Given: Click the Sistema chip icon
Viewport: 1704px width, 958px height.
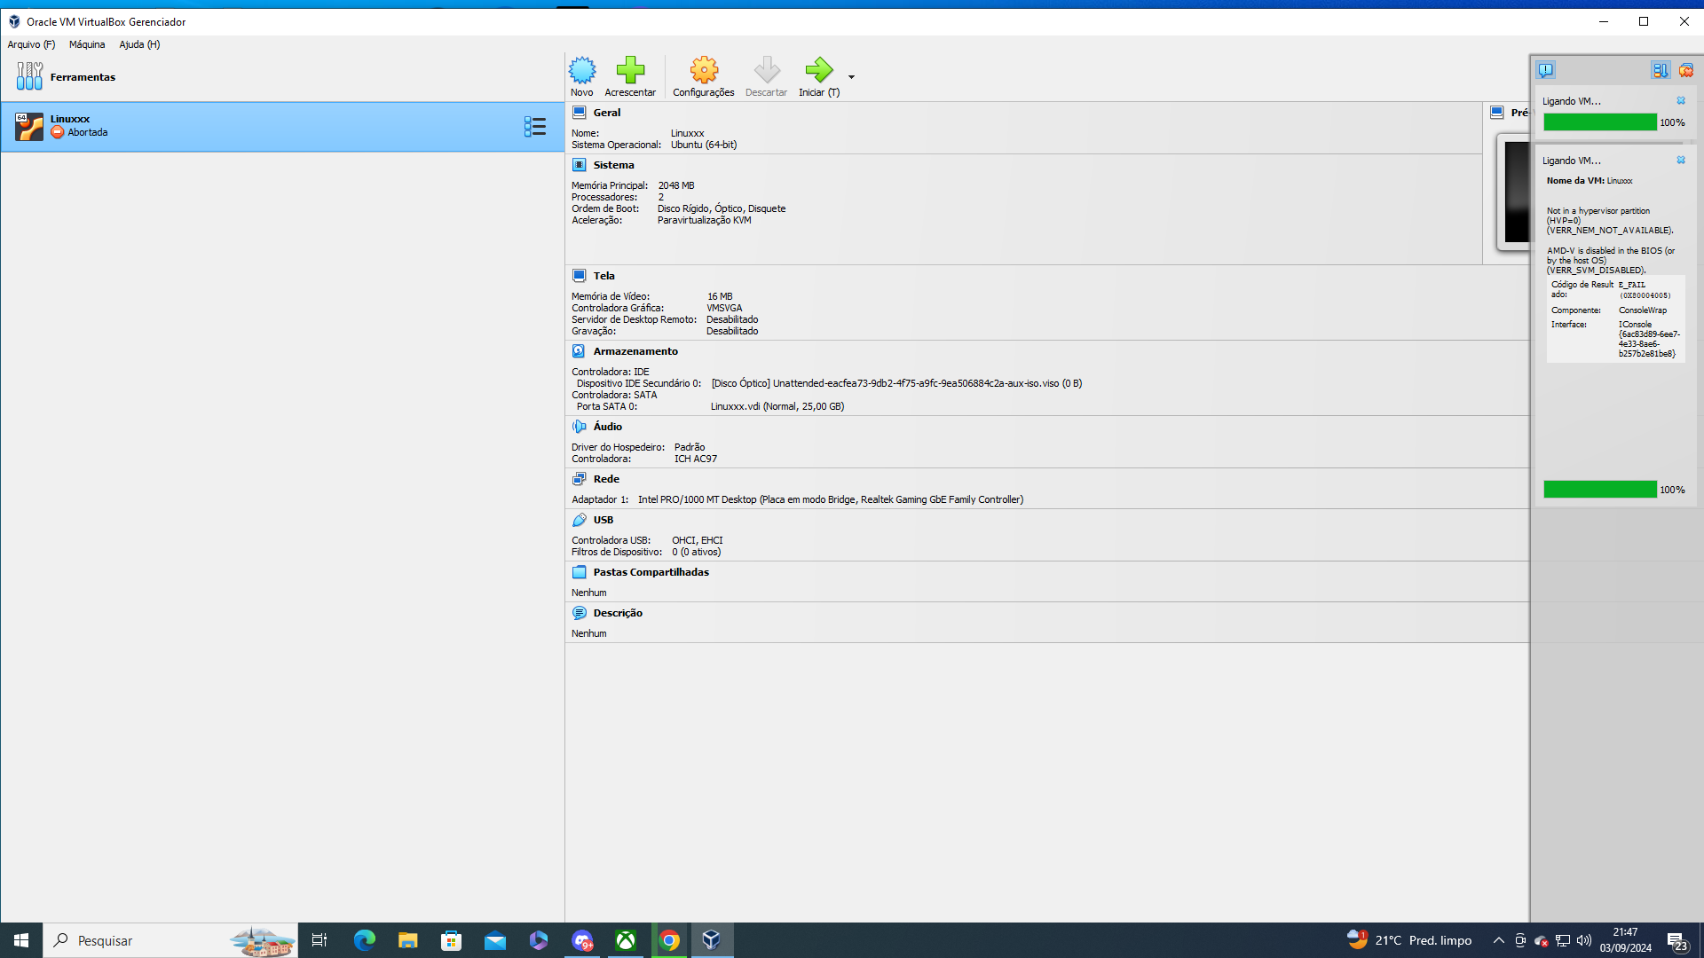Looking at the screenshot, I should click(x=580, y=165).
